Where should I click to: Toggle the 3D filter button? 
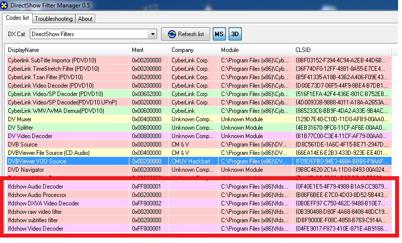tap(235, 34)
